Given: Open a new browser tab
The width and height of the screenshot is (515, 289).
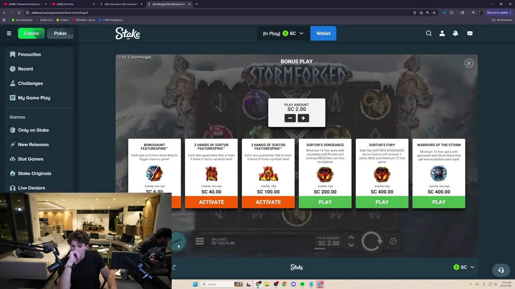Looking at the screenshot, I should coord(197,4).
